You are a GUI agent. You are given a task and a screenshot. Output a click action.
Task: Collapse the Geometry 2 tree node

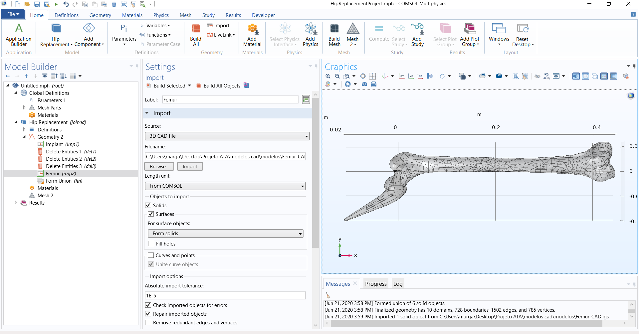pos(24,137)
